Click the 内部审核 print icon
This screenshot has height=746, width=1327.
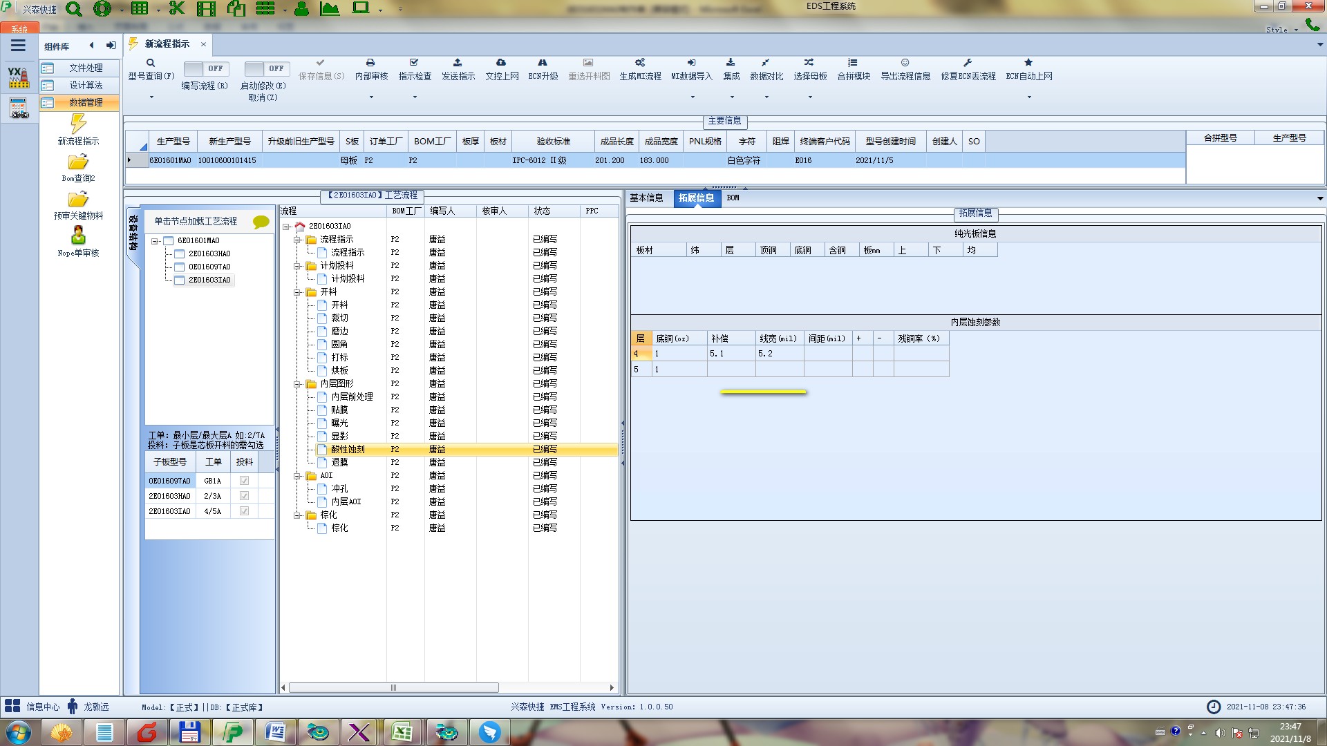tap(370, 63)
